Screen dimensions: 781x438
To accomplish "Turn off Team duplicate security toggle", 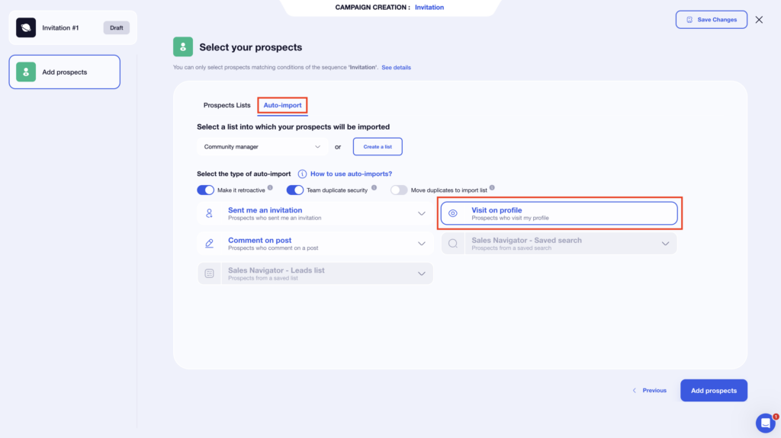I will [x=295, y=190].
